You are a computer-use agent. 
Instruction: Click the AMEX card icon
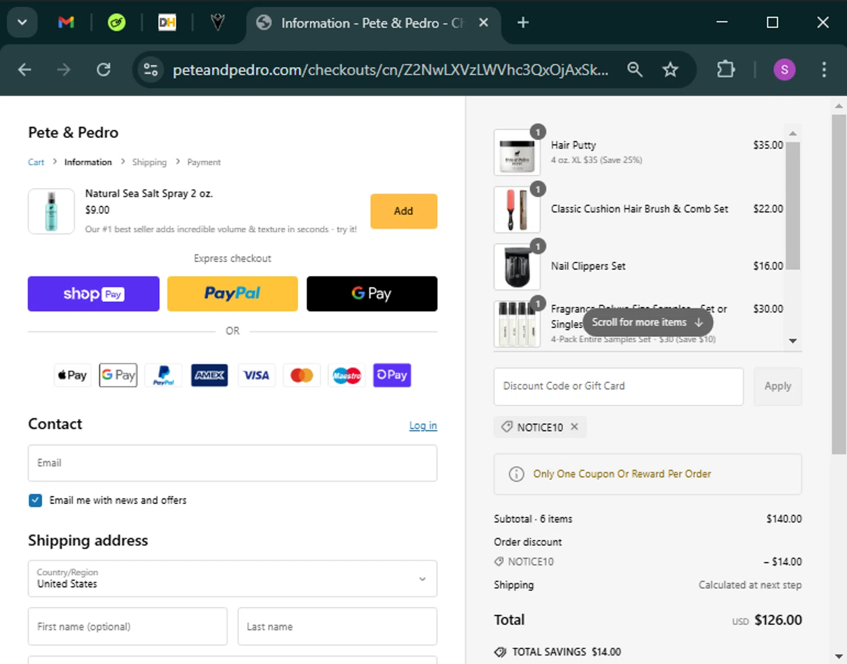209,375
